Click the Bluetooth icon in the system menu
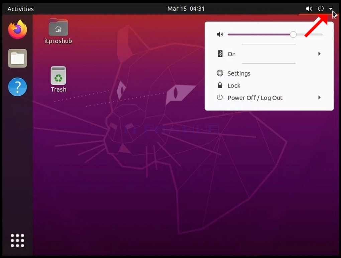Screen dimensions: 341x258 [x=220, y=54]
